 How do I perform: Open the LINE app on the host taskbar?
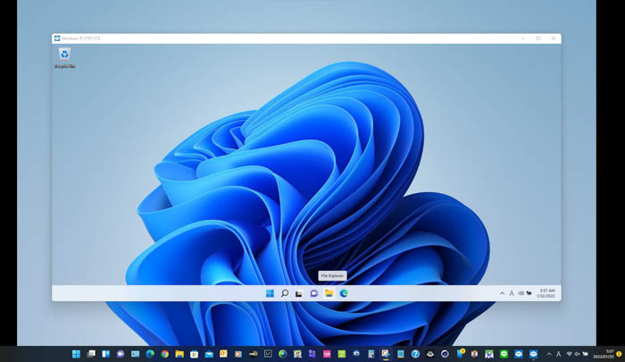pyautogui.click(x=504, y=354)
